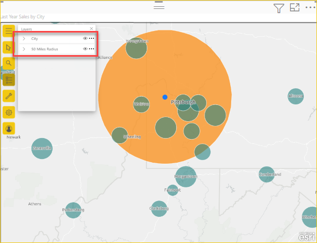Open 50 Miles Radius layer options menu
The image size is (317, 243).
[x=91, y=49]
